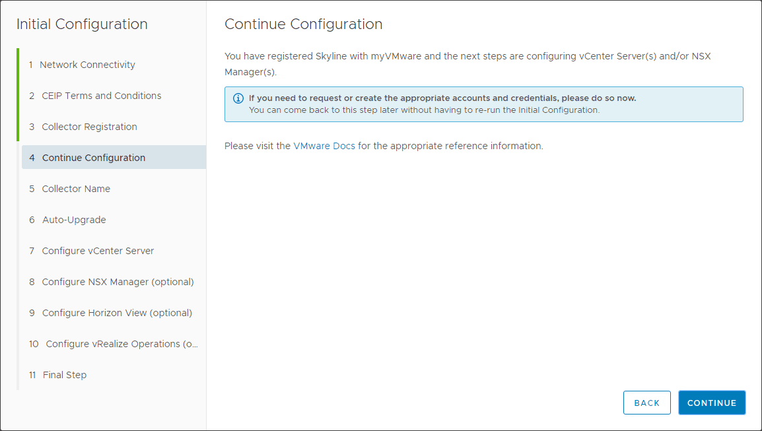Image resolution: width=762 pixels, height=431 pixels.
Task: Go to Configure vRealize Operations step
Action: click(x=121, y=344)
